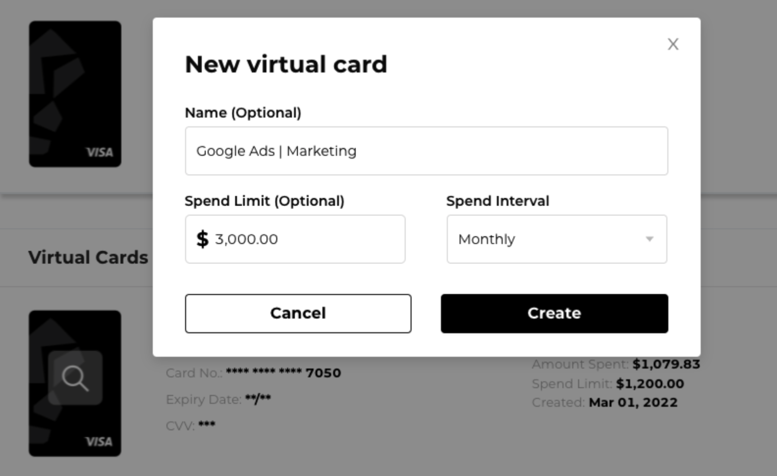
Task: Select the bottom virtual card thumbnail
Action: click(x=75, y=384)
